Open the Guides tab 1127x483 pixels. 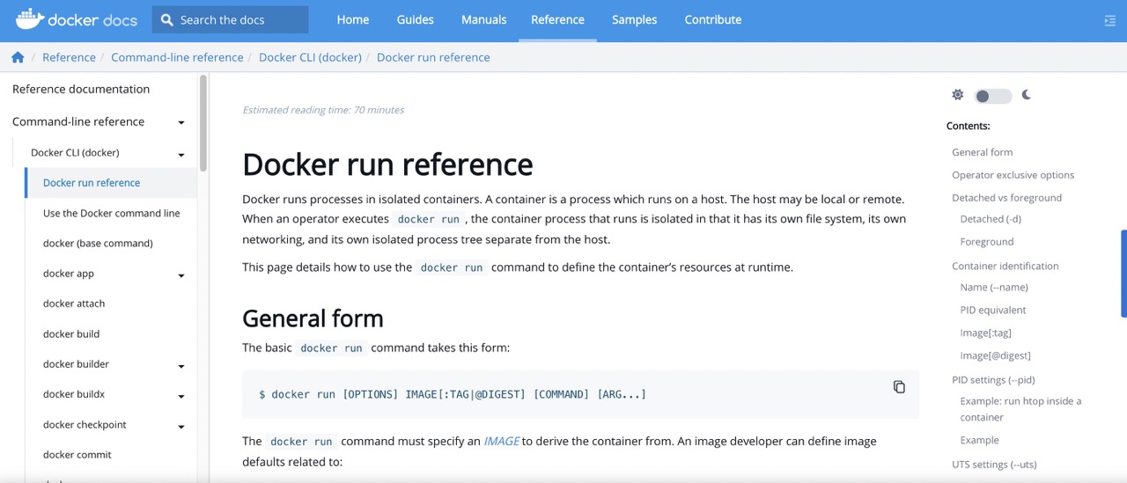click(x=416, y=19)
